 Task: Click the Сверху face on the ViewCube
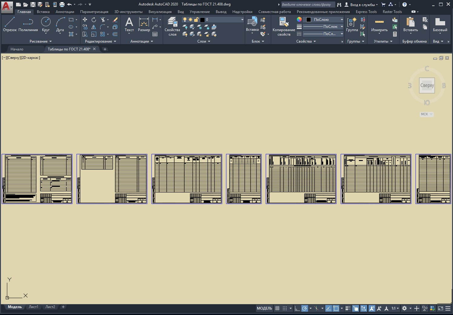click(427, 85)
